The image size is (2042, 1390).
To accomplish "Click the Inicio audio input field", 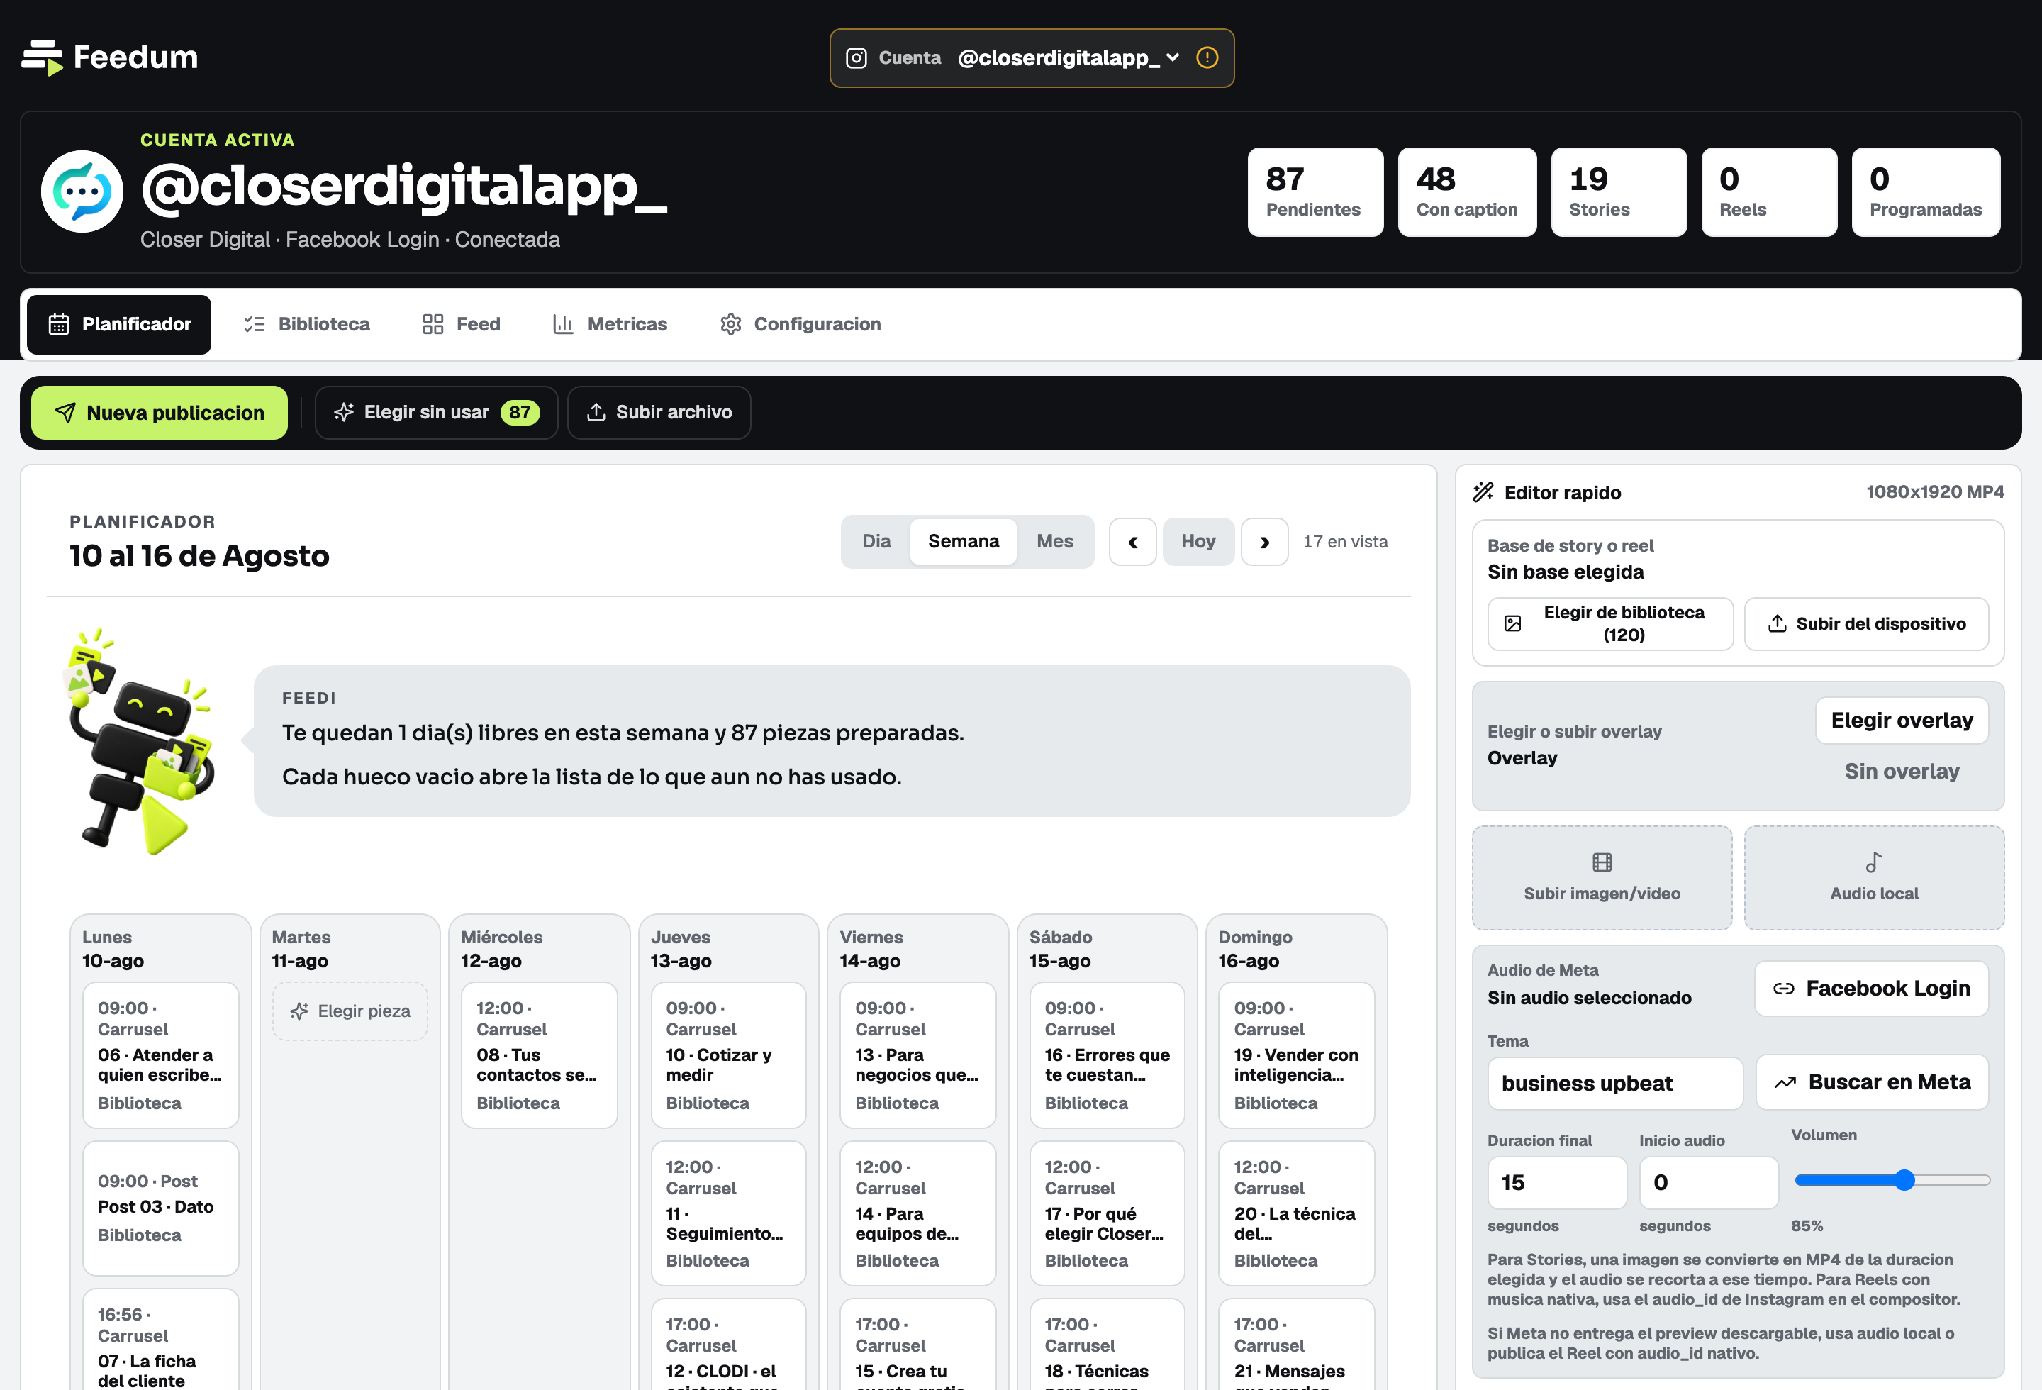I will [1709, 1183].
